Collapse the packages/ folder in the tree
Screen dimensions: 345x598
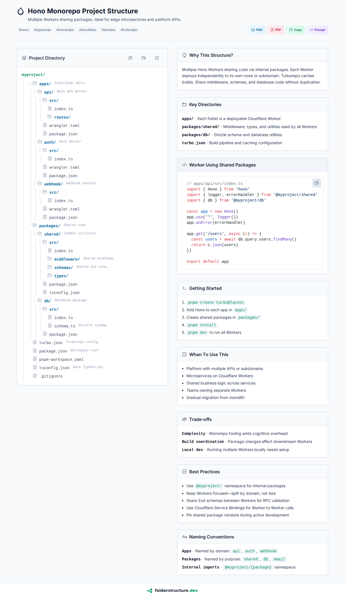30,226
